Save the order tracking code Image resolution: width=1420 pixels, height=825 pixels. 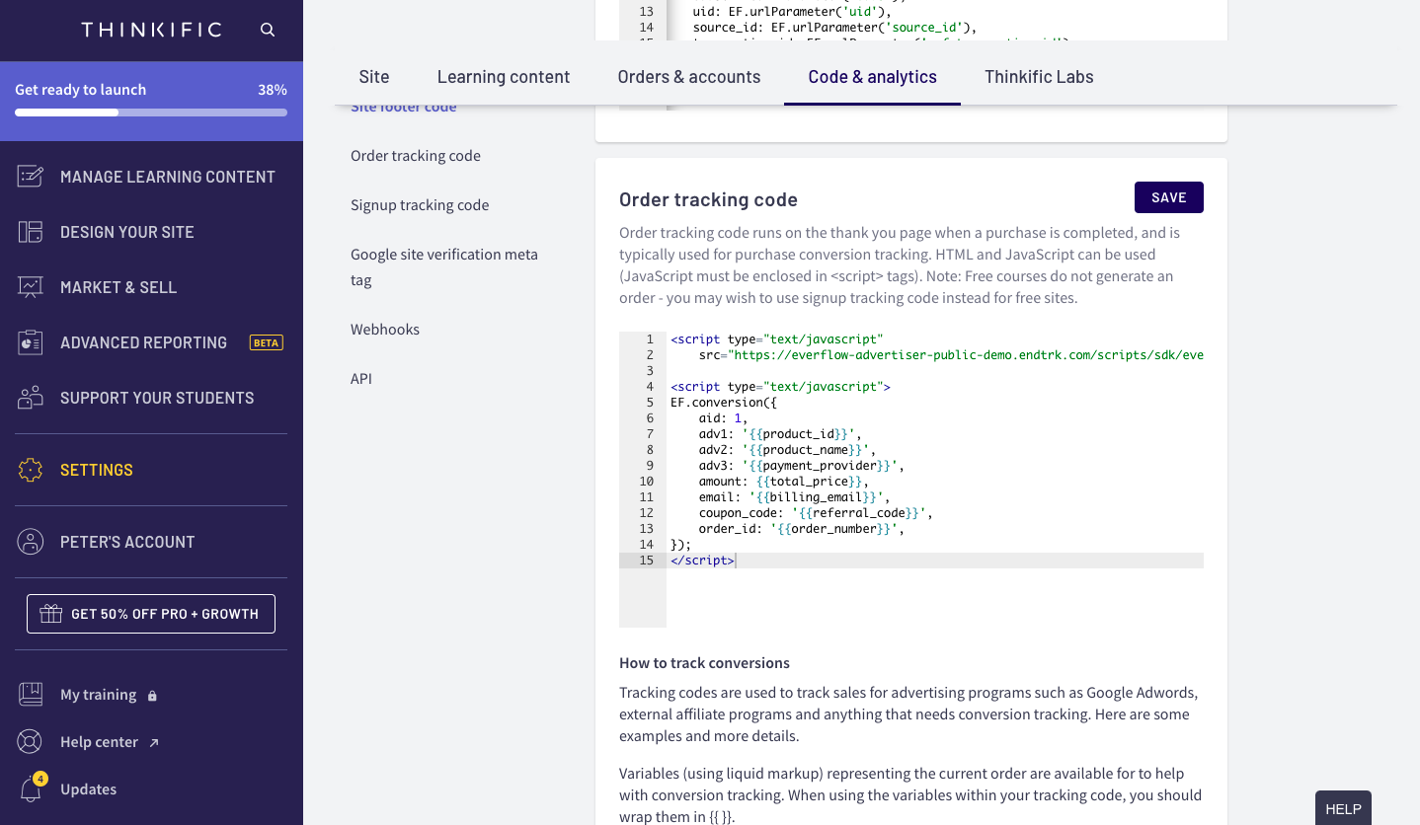1169,197
